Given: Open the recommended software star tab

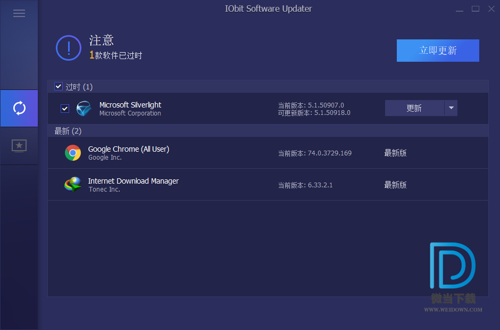Looking at the screenshot, I should 19,146.
